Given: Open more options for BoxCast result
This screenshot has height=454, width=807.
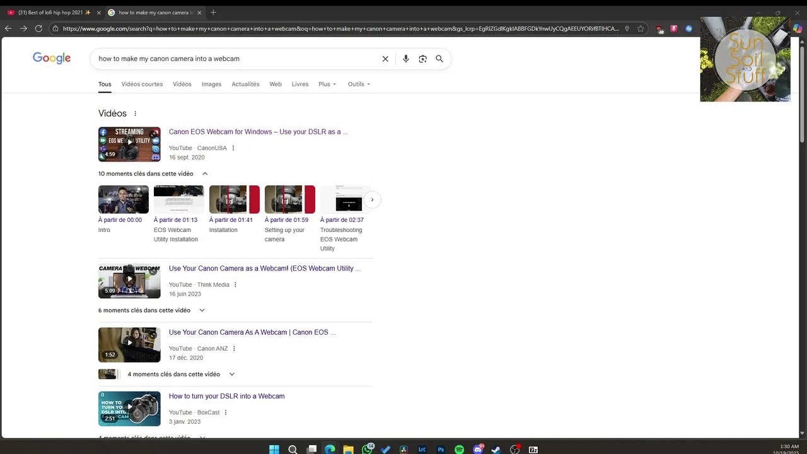Looking at the screenshot, I should (x=226, y=412).
